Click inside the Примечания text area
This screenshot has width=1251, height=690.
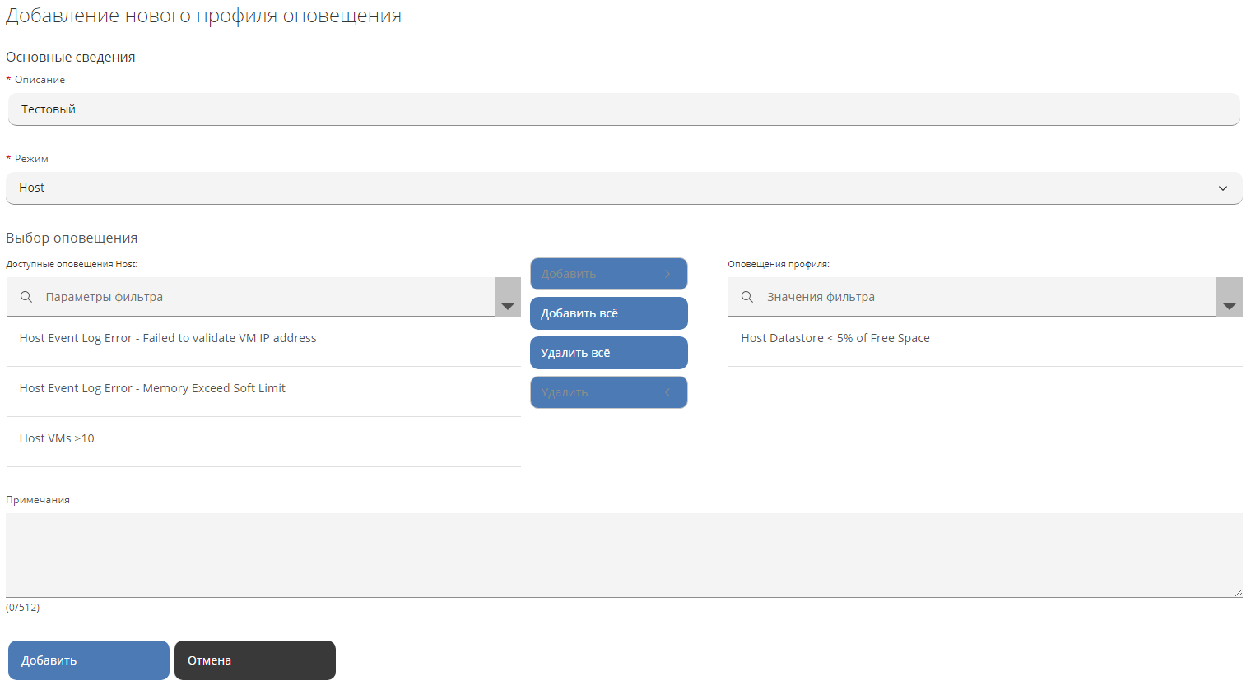coord(623,555)
